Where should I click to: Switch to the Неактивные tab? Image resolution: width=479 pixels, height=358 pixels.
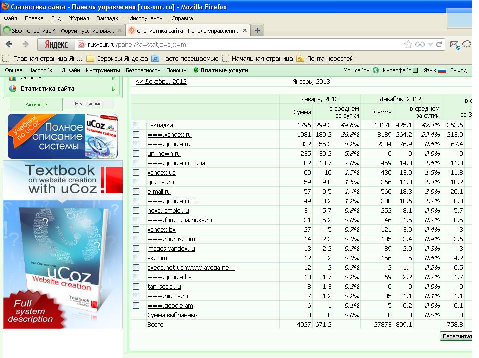coord(88,103)
